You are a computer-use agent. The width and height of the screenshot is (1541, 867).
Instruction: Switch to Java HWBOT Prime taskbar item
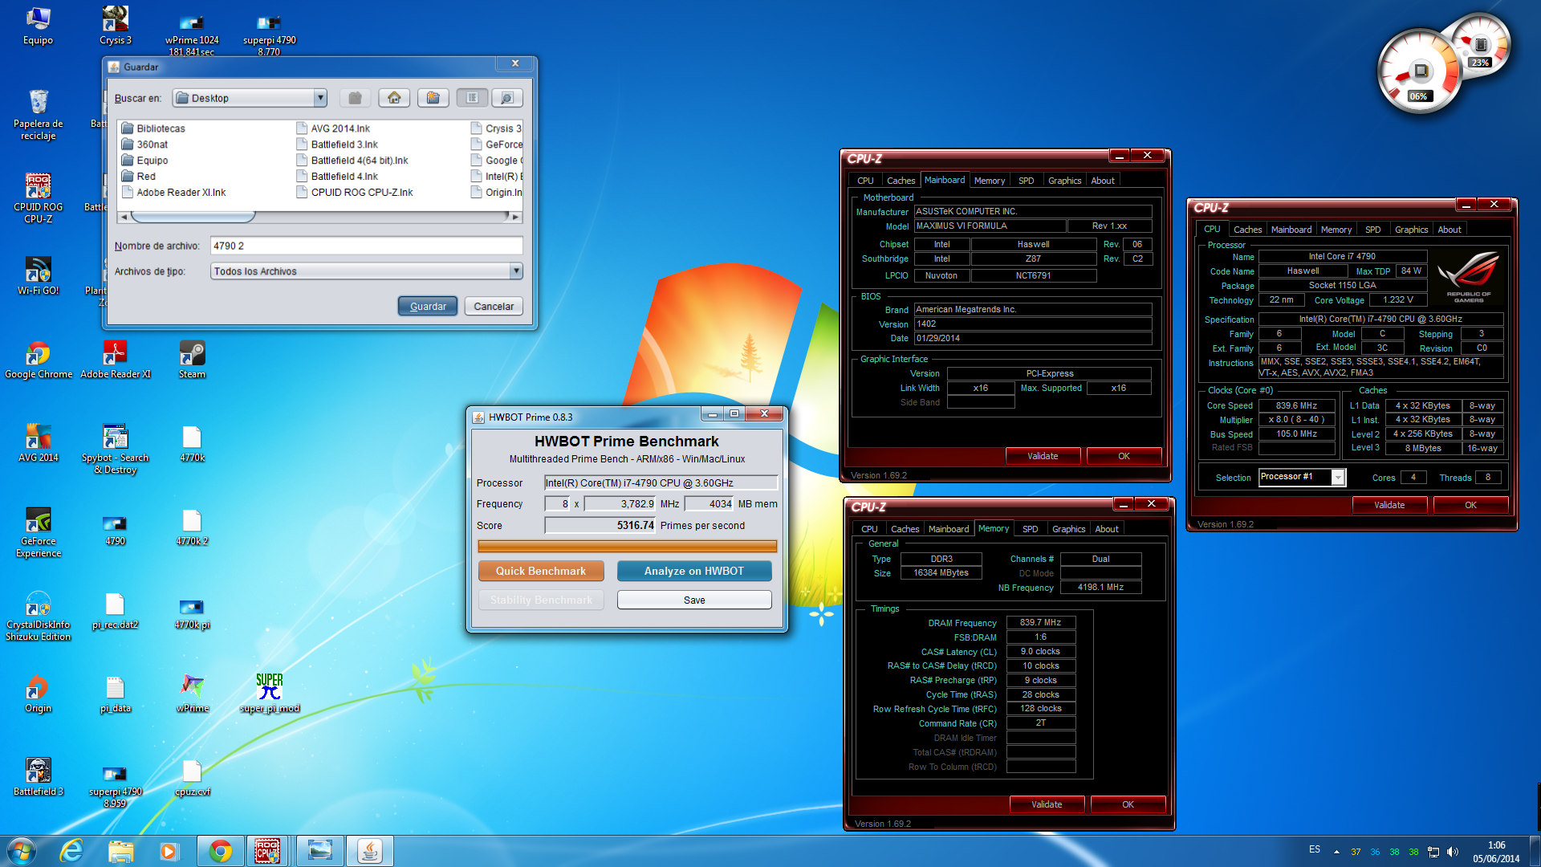pos(369,850)
